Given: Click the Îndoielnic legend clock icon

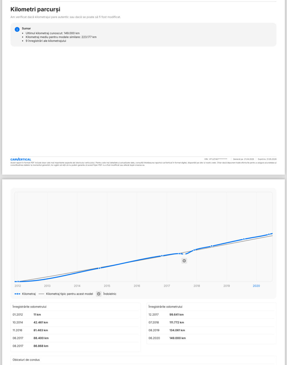Looking at the screenshot, I should pyautogui.click(x=99, y=294).
